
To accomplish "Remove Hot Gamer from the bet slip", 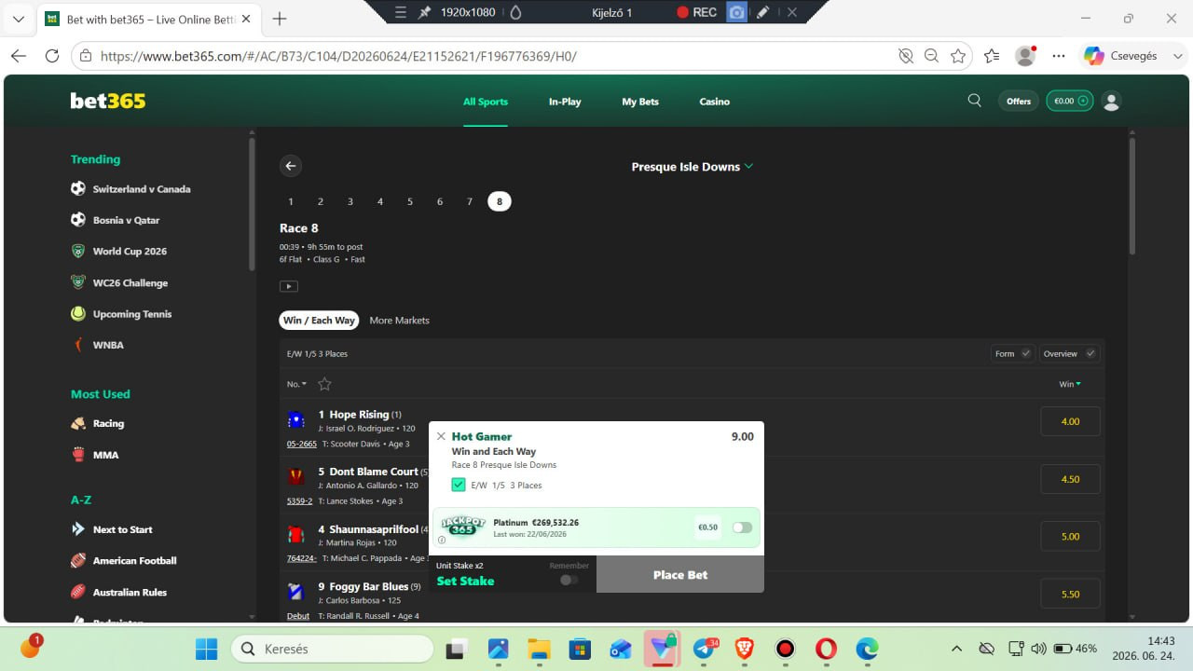I will 441,436.
